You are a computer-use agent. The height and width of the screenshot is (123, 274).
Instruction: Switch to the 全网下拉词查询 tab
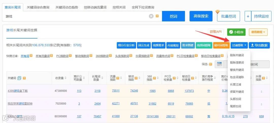143,8
